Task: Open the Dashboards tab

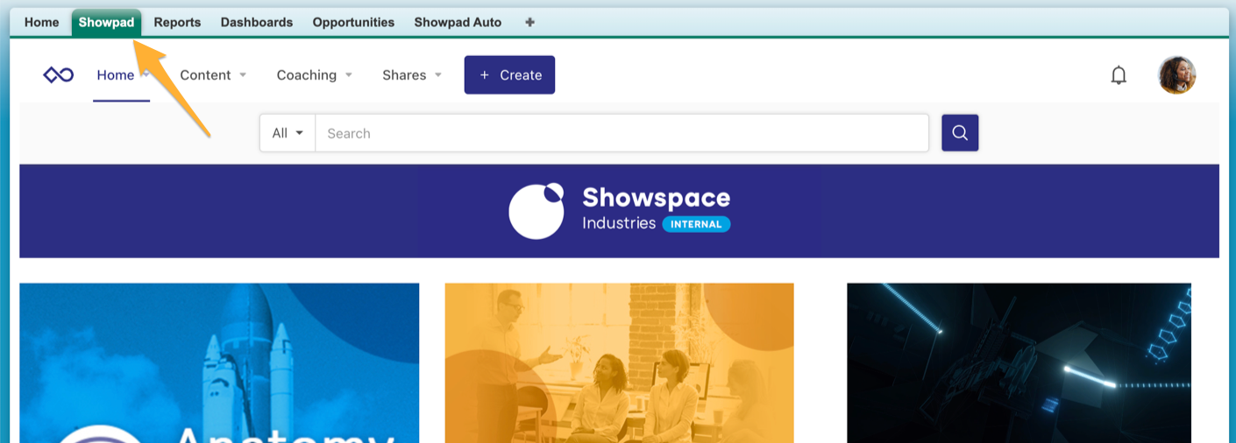Action: click(x=257, y=23)
